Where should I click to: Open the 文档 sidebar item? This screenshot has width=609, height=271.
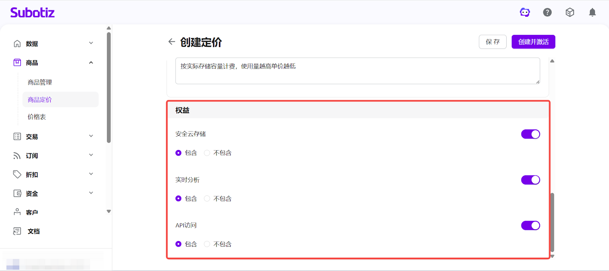pyautogui.click(x=33, y=231)
